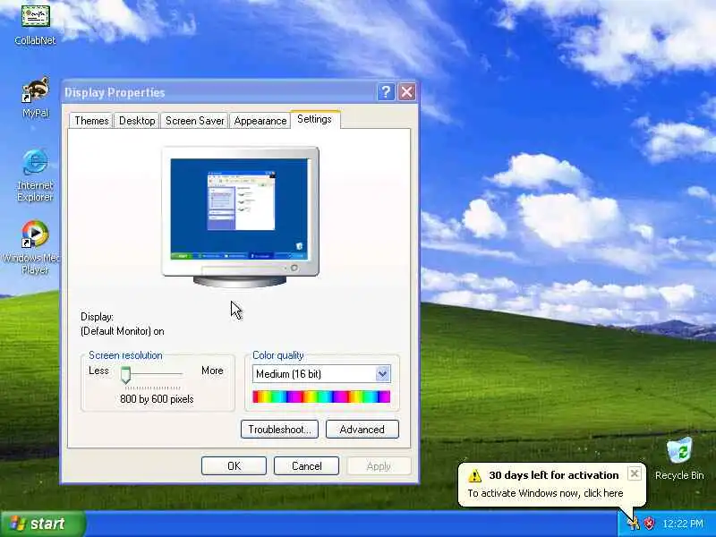This screenshot has width=716, height=537.
Task: Click 'To activate Windows now, click here' text
Action: click(x=545, y=493)
